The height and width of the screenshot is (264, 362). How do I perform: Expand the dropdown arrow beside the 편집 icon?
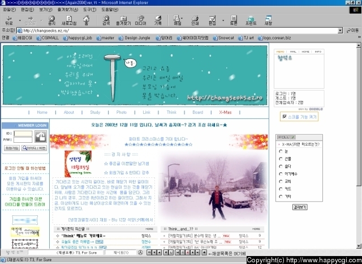[223, 20]
